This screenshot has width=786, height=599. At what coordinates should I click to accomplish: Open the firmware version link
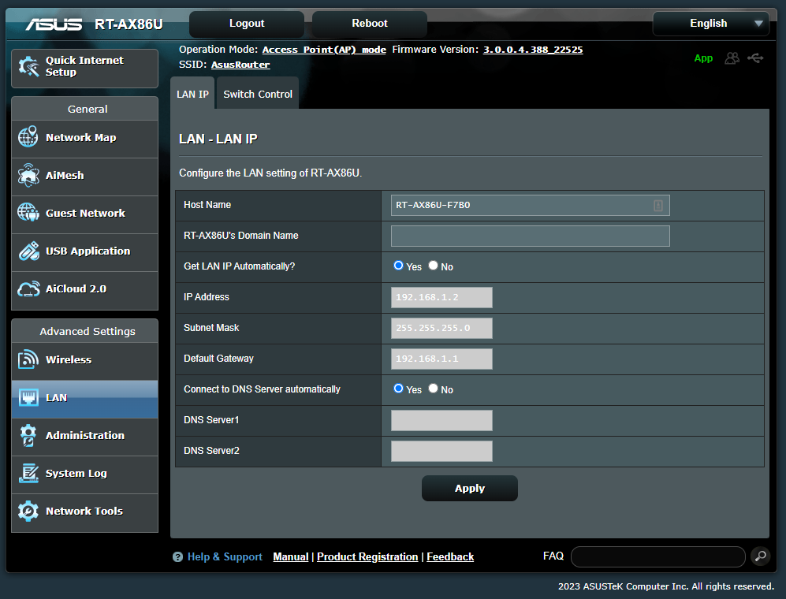(533, 50)
